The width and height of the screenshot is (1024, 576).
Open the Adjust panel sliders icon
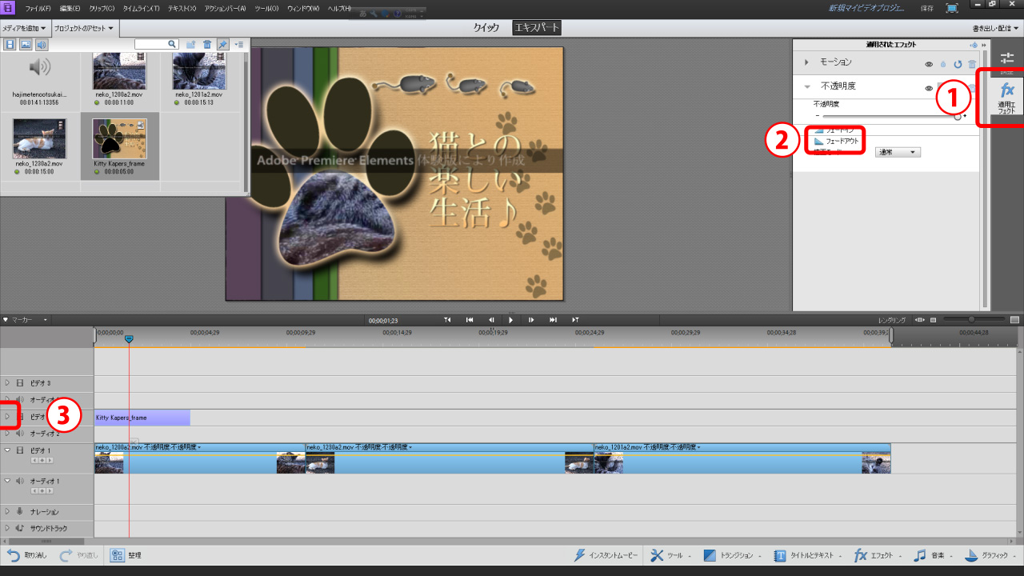pos(1006,59)
